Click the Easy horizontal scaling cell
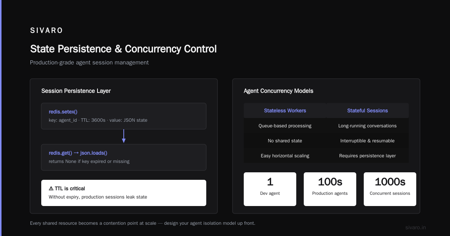The image size is (450, 236). click(285, 155)
